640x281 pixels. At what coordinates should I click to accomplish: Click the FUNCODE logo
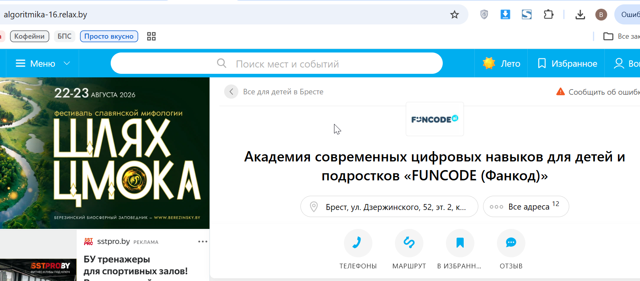435,119
